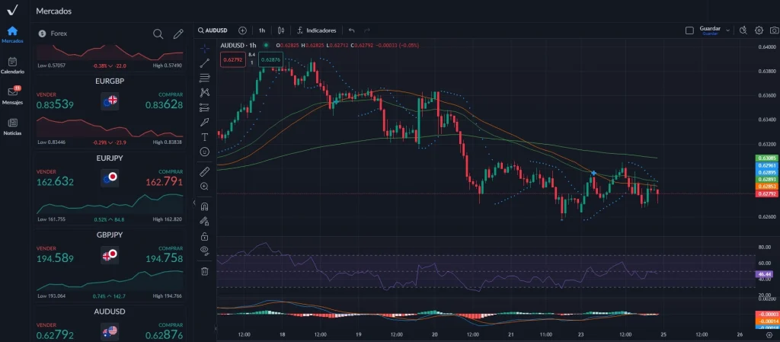Edit the watchlist with the pencil icon
Image resolution: width=780 pixels, height=342 pixels.
tap(178, 34)
